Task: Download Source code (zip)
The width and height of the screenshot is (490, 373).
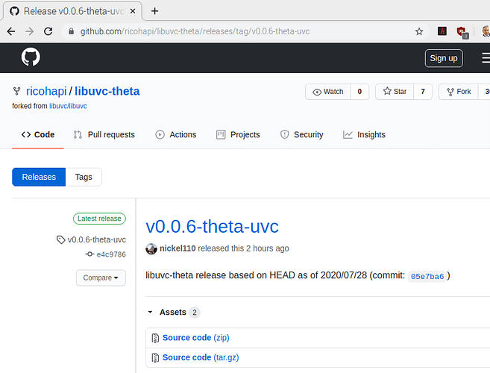Action: pyautogui.click(x=196, y=338)
